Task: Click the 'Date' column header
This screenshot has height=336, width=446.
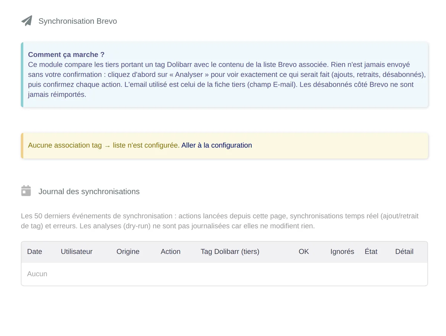Action: tap(35, 252)
